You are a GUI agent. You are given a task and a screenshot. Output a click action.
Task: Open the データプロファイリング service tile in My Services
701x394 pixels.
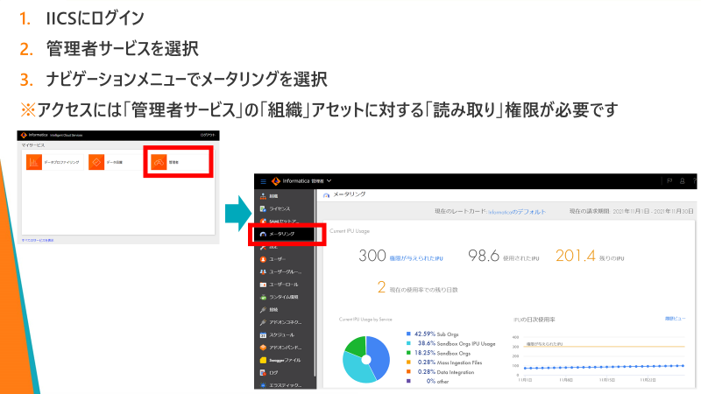(55, 162)
